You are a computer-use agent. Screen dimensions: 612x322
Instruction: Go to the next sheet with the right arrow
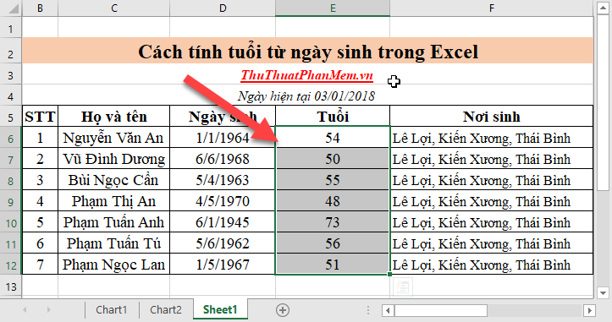49,310
